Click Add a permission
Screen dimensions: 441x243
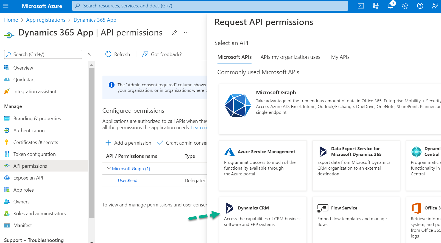[x=129, y=143]
